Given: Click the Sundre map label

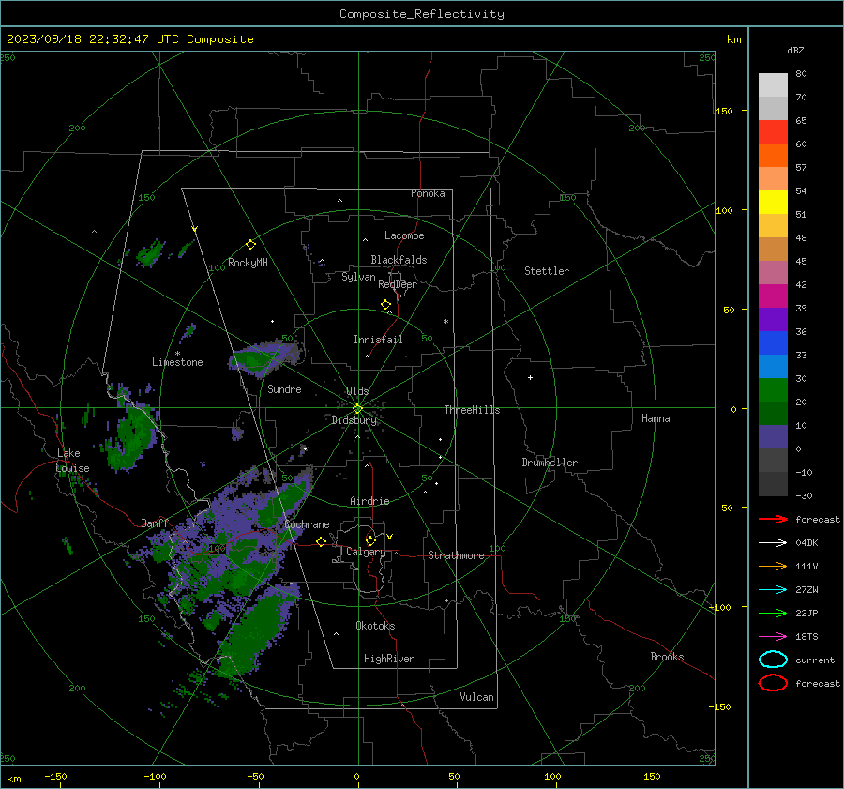Looking at the screenshot, I should click(284, 388).
